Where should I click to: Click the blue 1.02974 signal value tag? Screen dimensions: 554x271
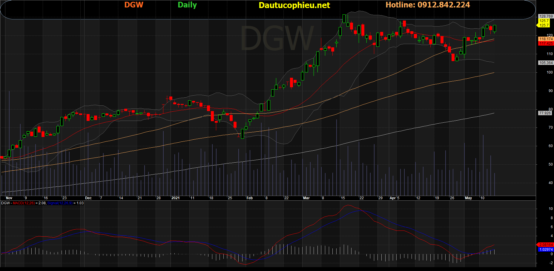click(546, 250)
